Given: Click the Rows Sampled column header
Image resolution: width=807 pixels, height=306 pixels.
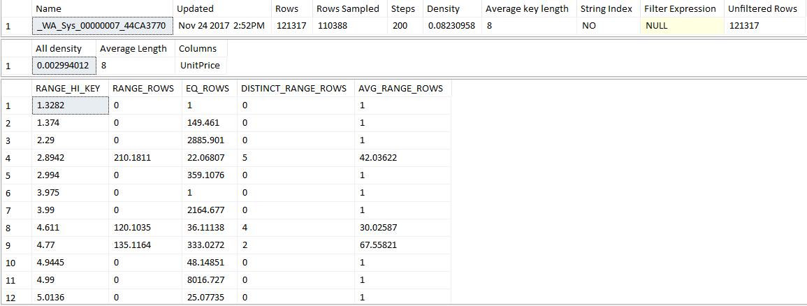Looking at the screenshot, I should tap(347, 9).
